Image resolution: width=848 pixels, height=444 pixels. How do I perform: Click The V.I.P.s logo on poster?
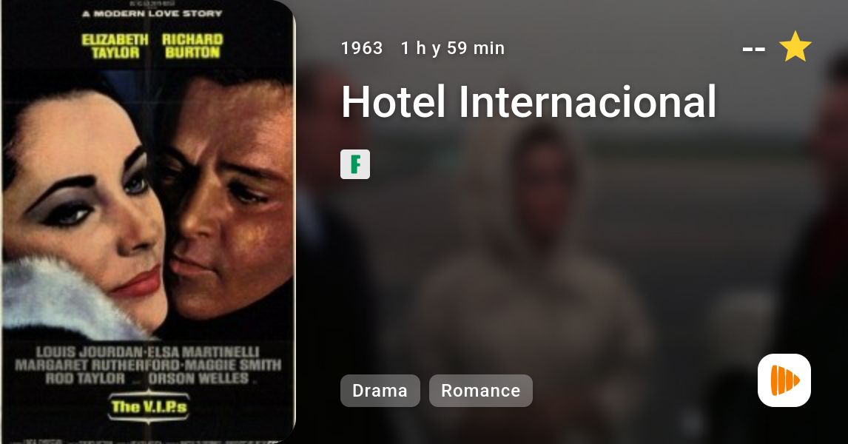pyautogui.click(x=149, y=407)
